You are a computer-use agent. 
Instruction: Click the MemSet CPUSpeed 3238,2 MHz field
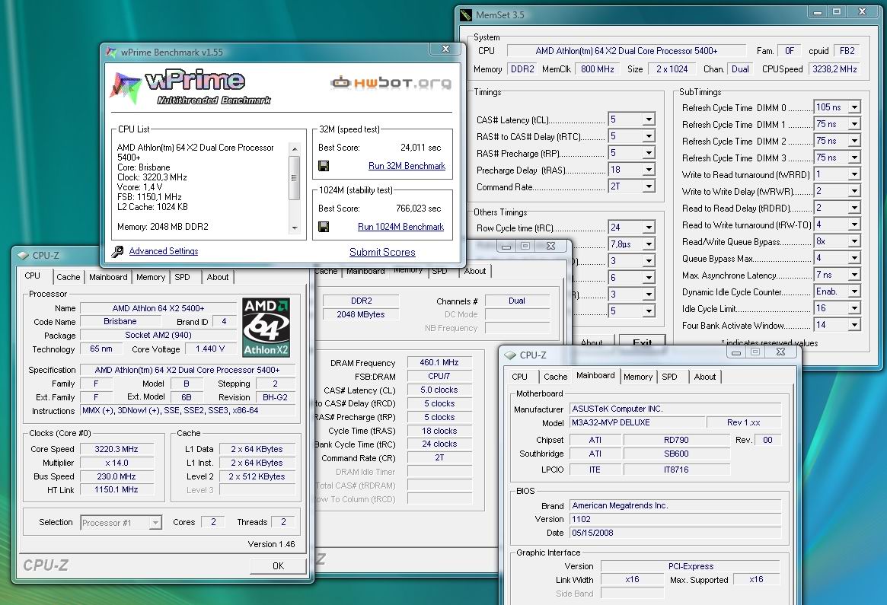pyautogui.click(x=834, y=69)
